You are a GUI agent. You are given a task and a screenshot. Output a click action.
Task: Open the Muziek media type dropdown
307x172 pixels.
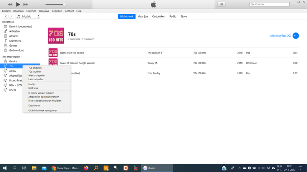(x=28, y=16)
